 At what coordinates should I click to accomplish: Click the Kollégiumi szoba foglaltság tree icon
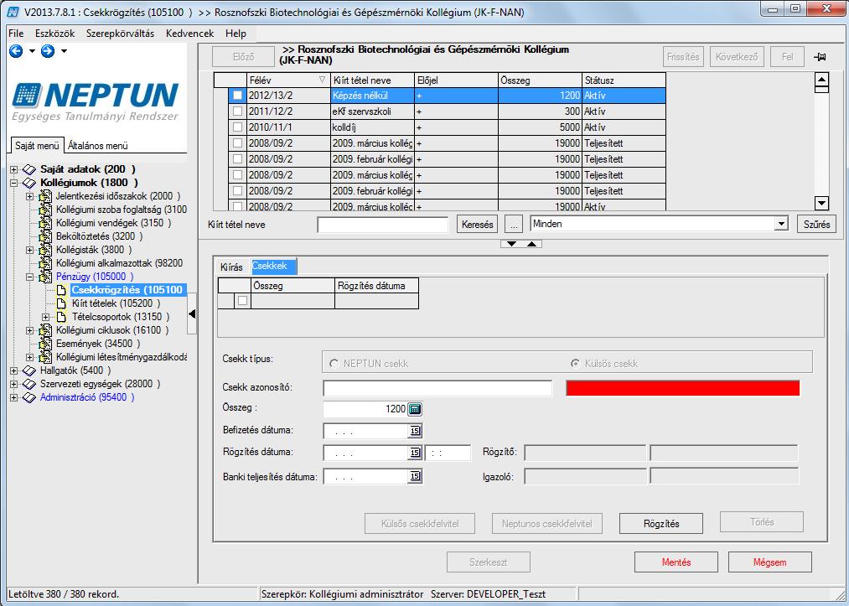45,210
